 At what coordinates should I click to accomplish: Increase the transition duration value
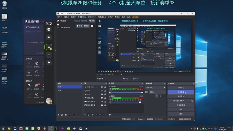164,91
